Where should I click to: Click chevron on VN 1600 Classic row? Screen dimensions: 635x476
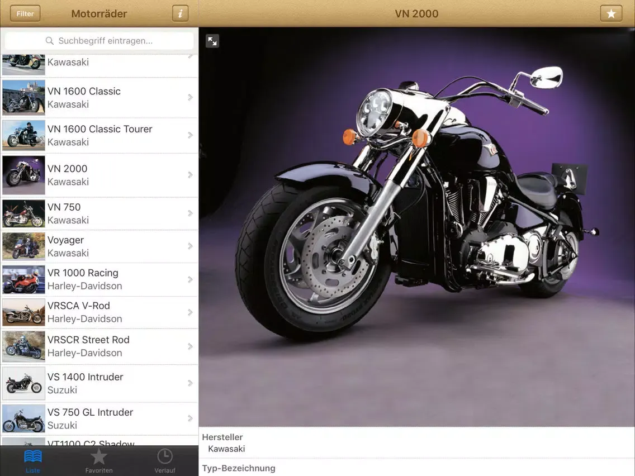pos(191,98)
